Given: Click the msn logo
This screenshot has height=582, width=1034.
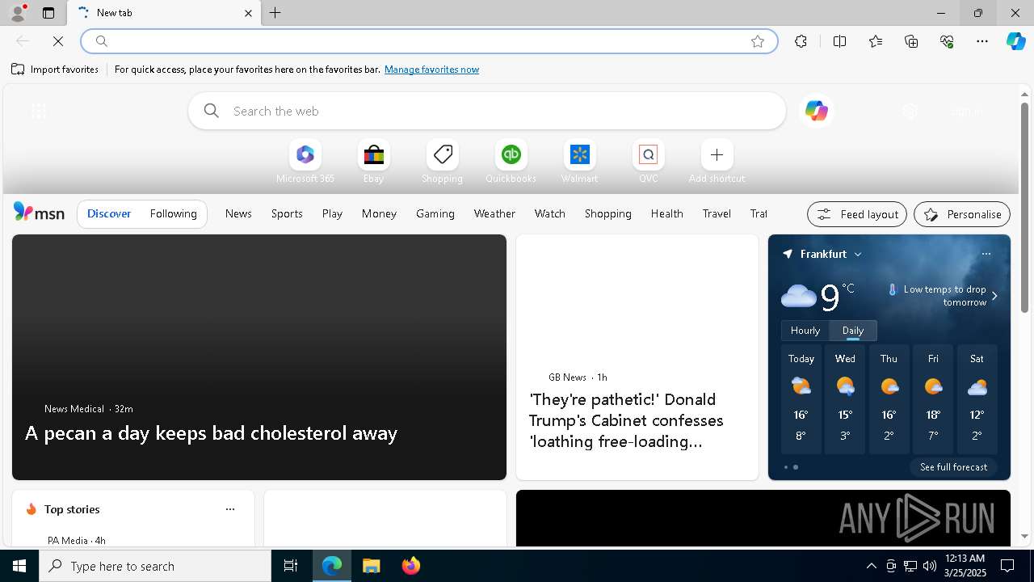Looking at the screenshot, I should (x=39, y=213).
